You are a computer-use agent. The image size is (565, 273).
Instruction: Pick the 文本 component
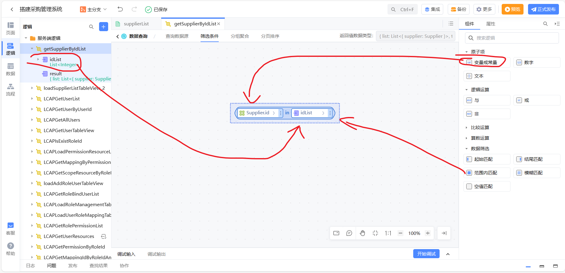(487, 76)
